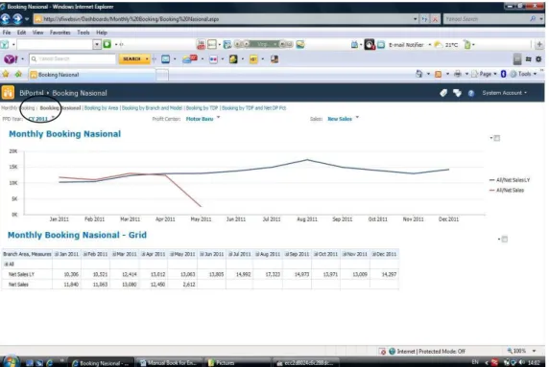Click the orange RSS Feeds icon
The height and width of the screenshot is (367, 549).
pos(438,74)
